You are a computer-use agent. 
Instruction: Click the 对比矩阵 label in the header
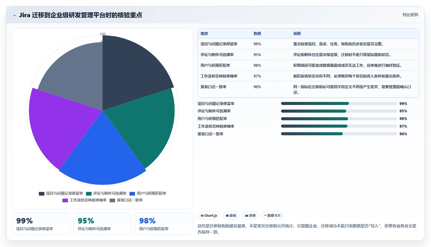[x=410, y=15]
